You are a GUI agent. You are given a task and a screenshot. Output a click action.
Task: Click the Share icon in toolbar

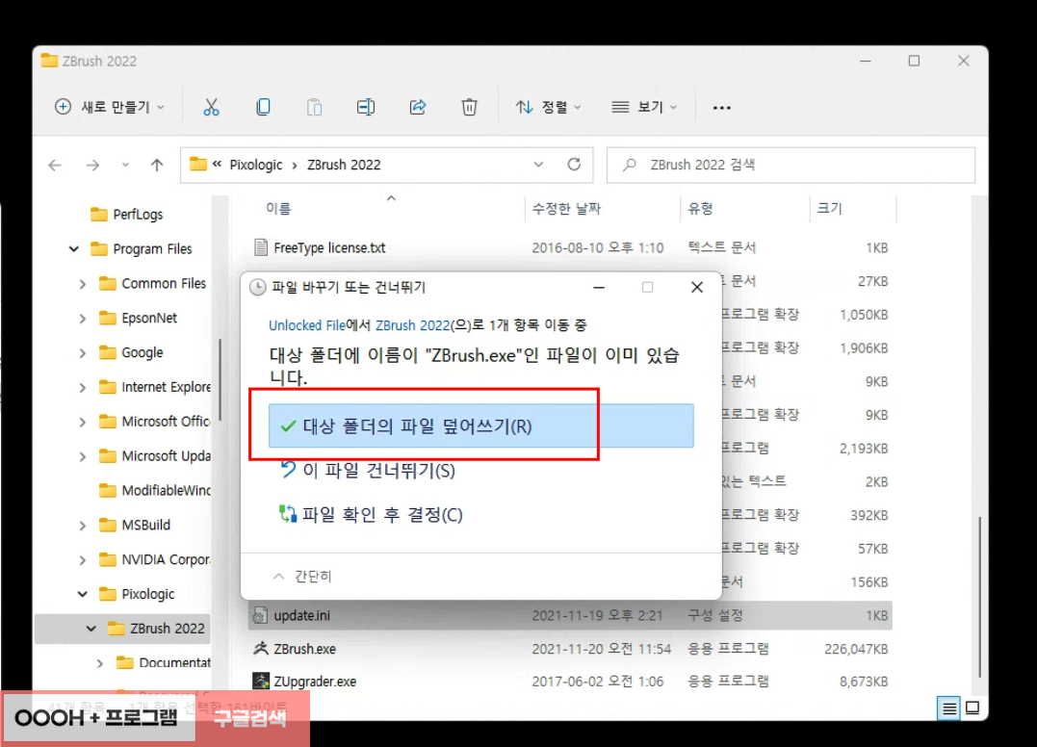(418, 107)
